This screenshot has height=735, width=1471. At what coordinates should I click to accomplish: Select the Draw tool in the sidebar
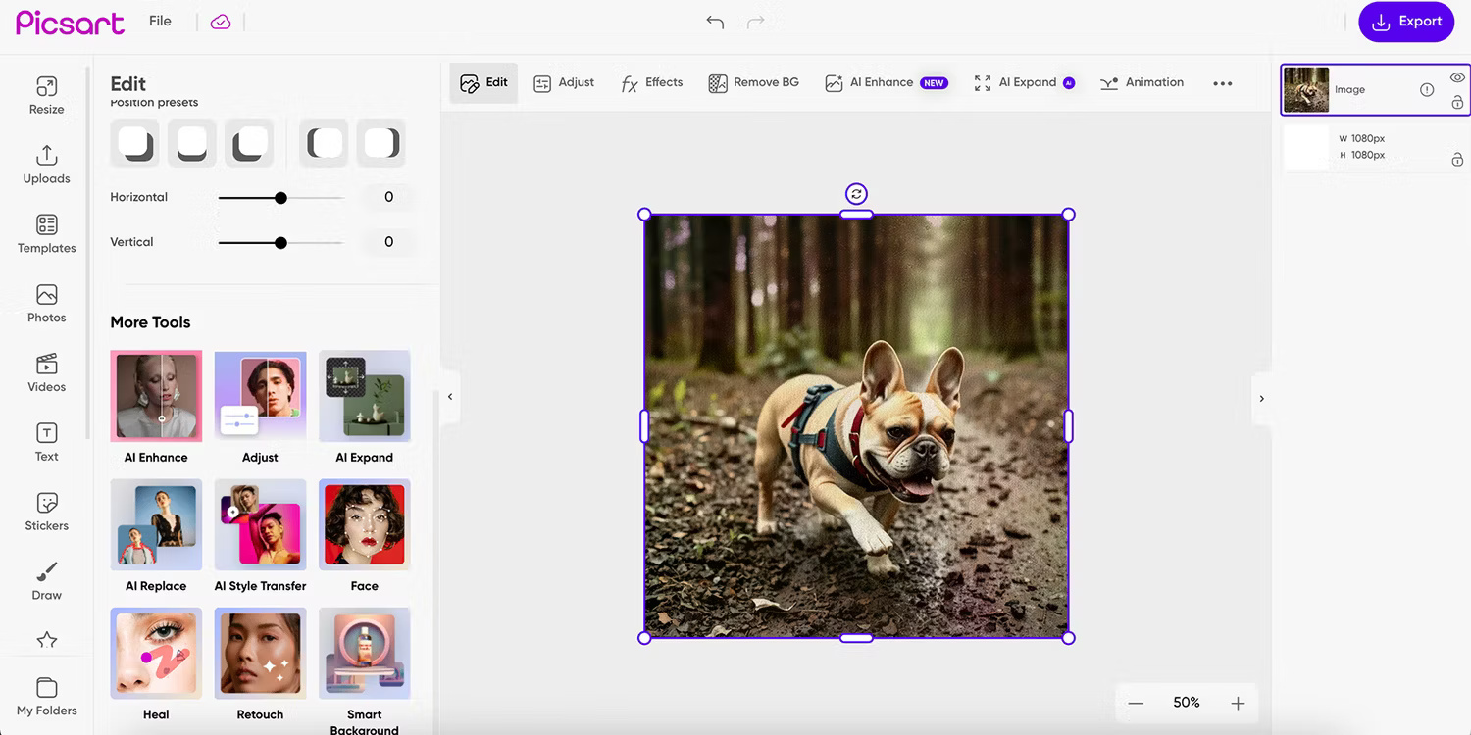46,579
